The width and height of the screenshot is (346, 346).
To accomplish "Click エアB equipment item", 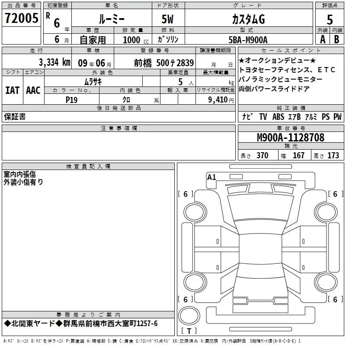I will 295,117.
